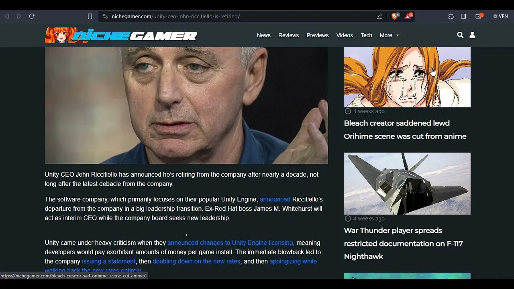Click the Orihime crying anime thumbnail
The height and width of the screenshot is (289, 514).
[x=407, y=77]
